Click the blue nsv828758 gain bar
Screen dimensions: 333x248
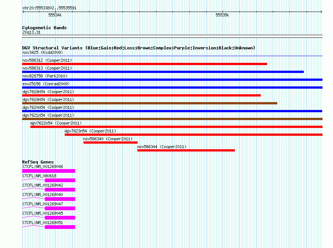pyautogui.click(x=172, y=80)
